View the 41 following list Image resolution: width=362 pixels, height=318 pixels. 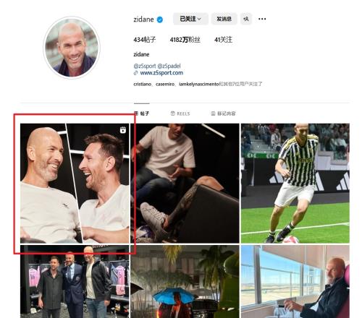(223, 40)
